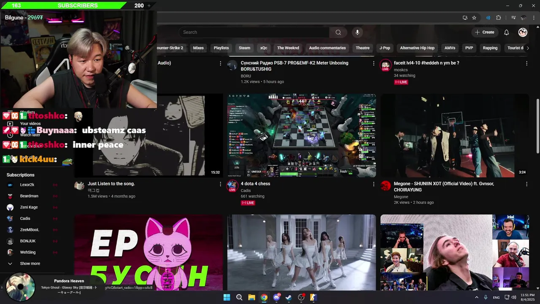Open Zeni Kage subscription in sidebar

point(29,207)
